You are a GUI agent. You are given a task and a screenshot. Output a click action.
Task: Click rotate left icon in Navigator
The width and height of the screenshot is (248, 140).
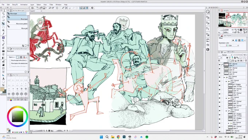click(236, 32)
